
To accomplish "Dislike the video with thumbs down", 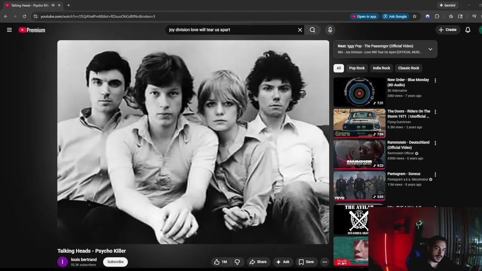I will click(x=237, y=262).
